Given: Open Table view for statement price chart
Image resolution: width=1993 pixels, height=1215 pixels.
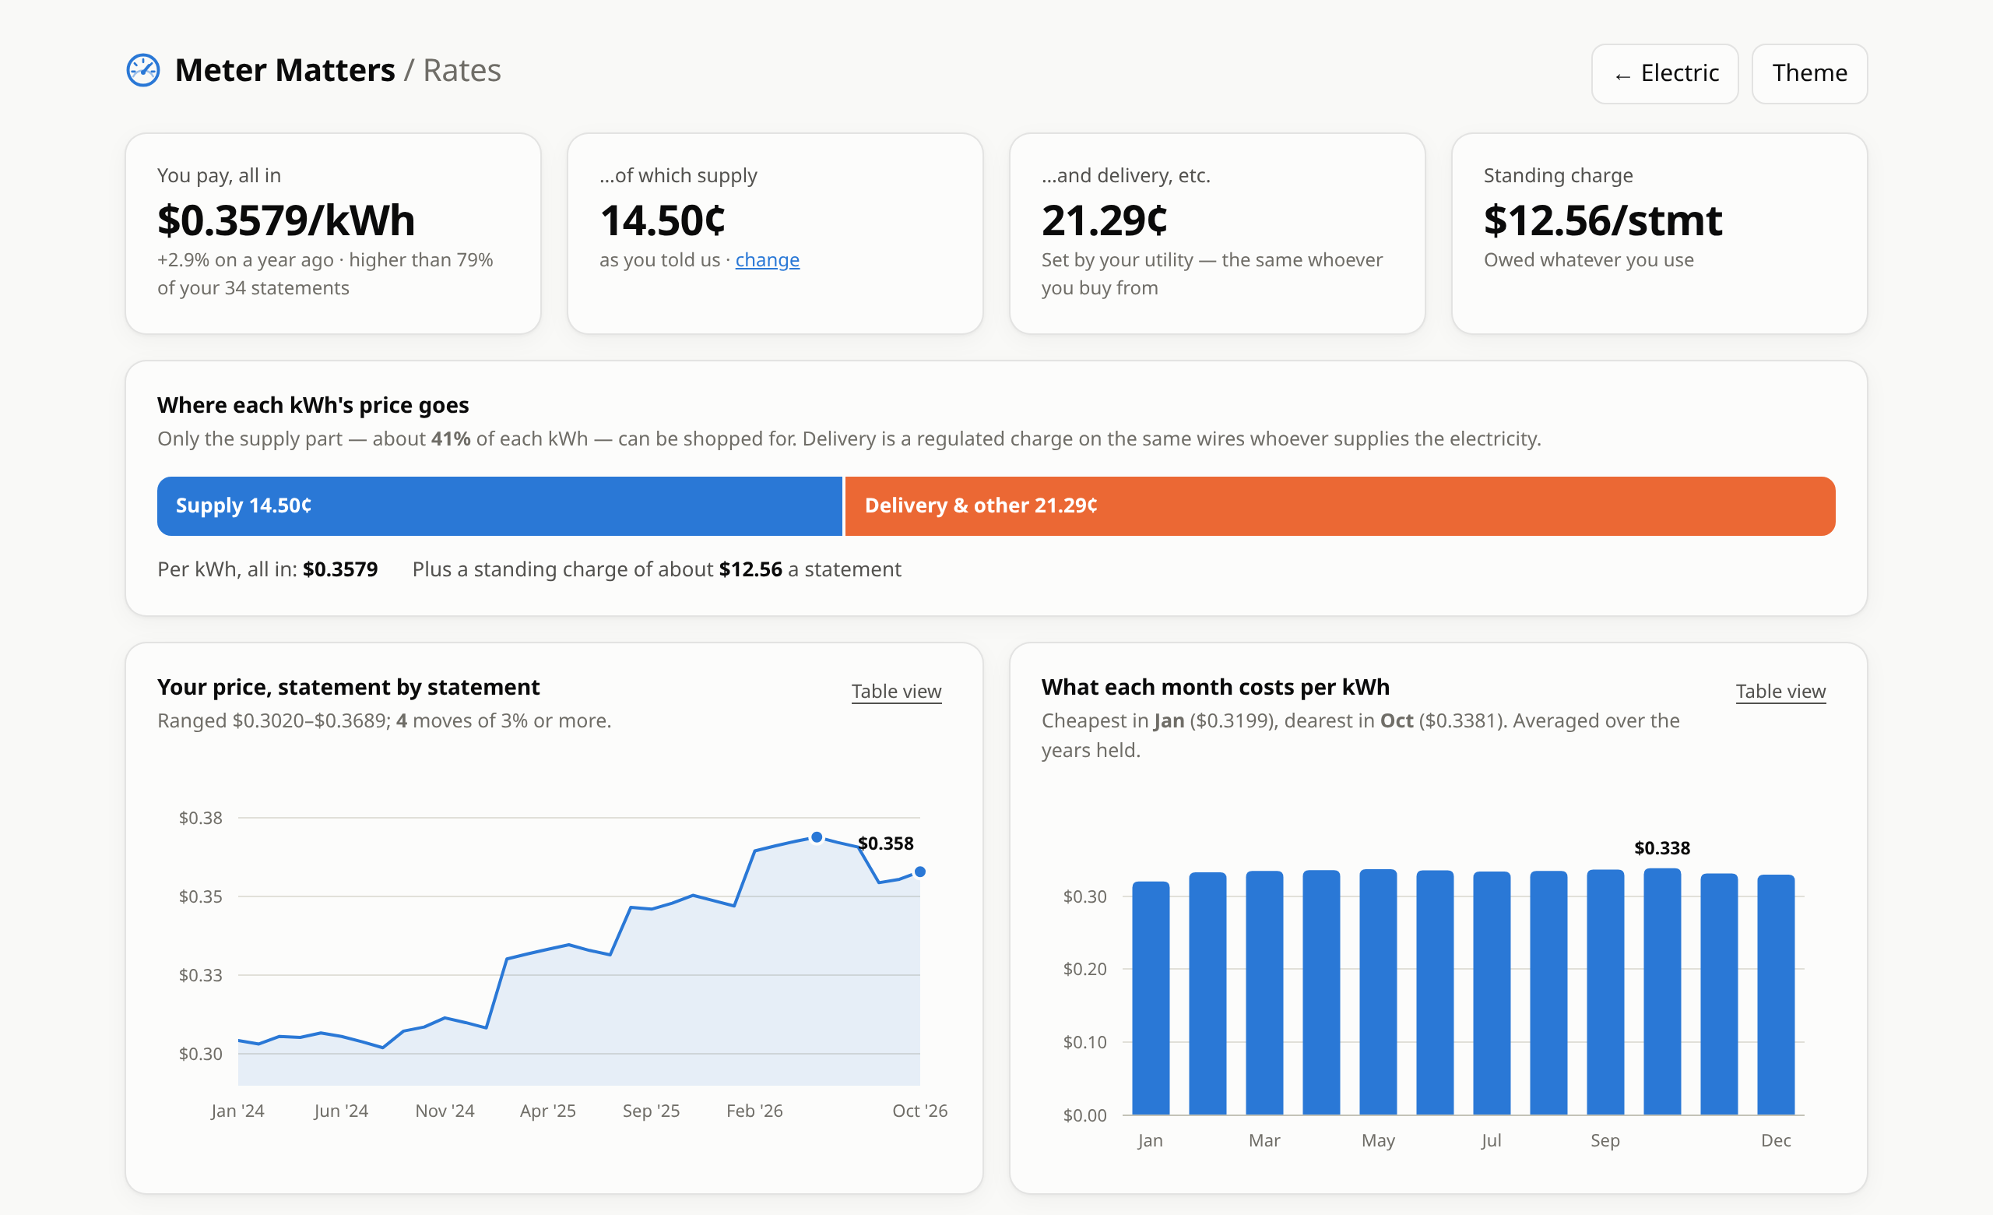Looking at the screenshot, I should click(x=896, y=691).
